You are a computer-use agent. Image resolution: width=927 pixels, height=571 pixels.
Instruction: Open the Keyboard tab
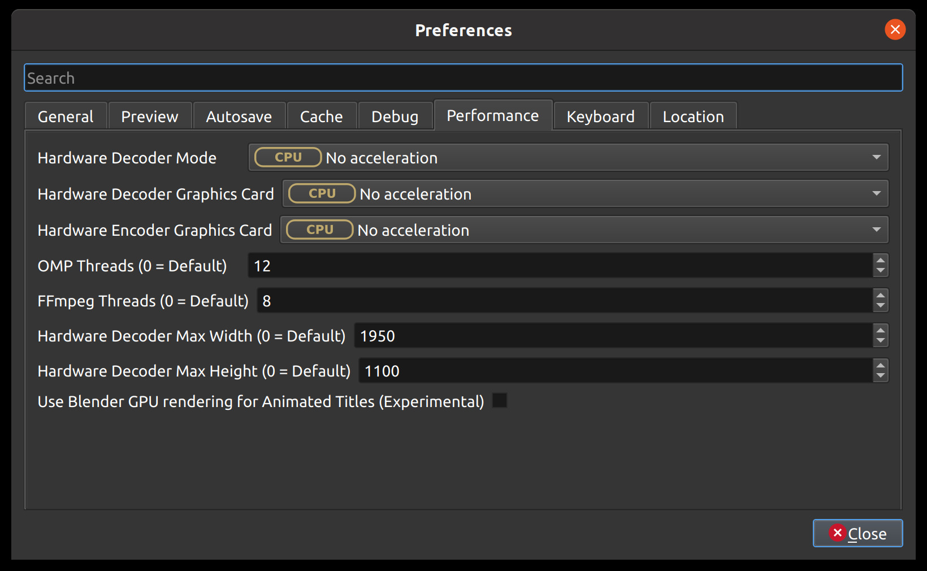[600, 116]
